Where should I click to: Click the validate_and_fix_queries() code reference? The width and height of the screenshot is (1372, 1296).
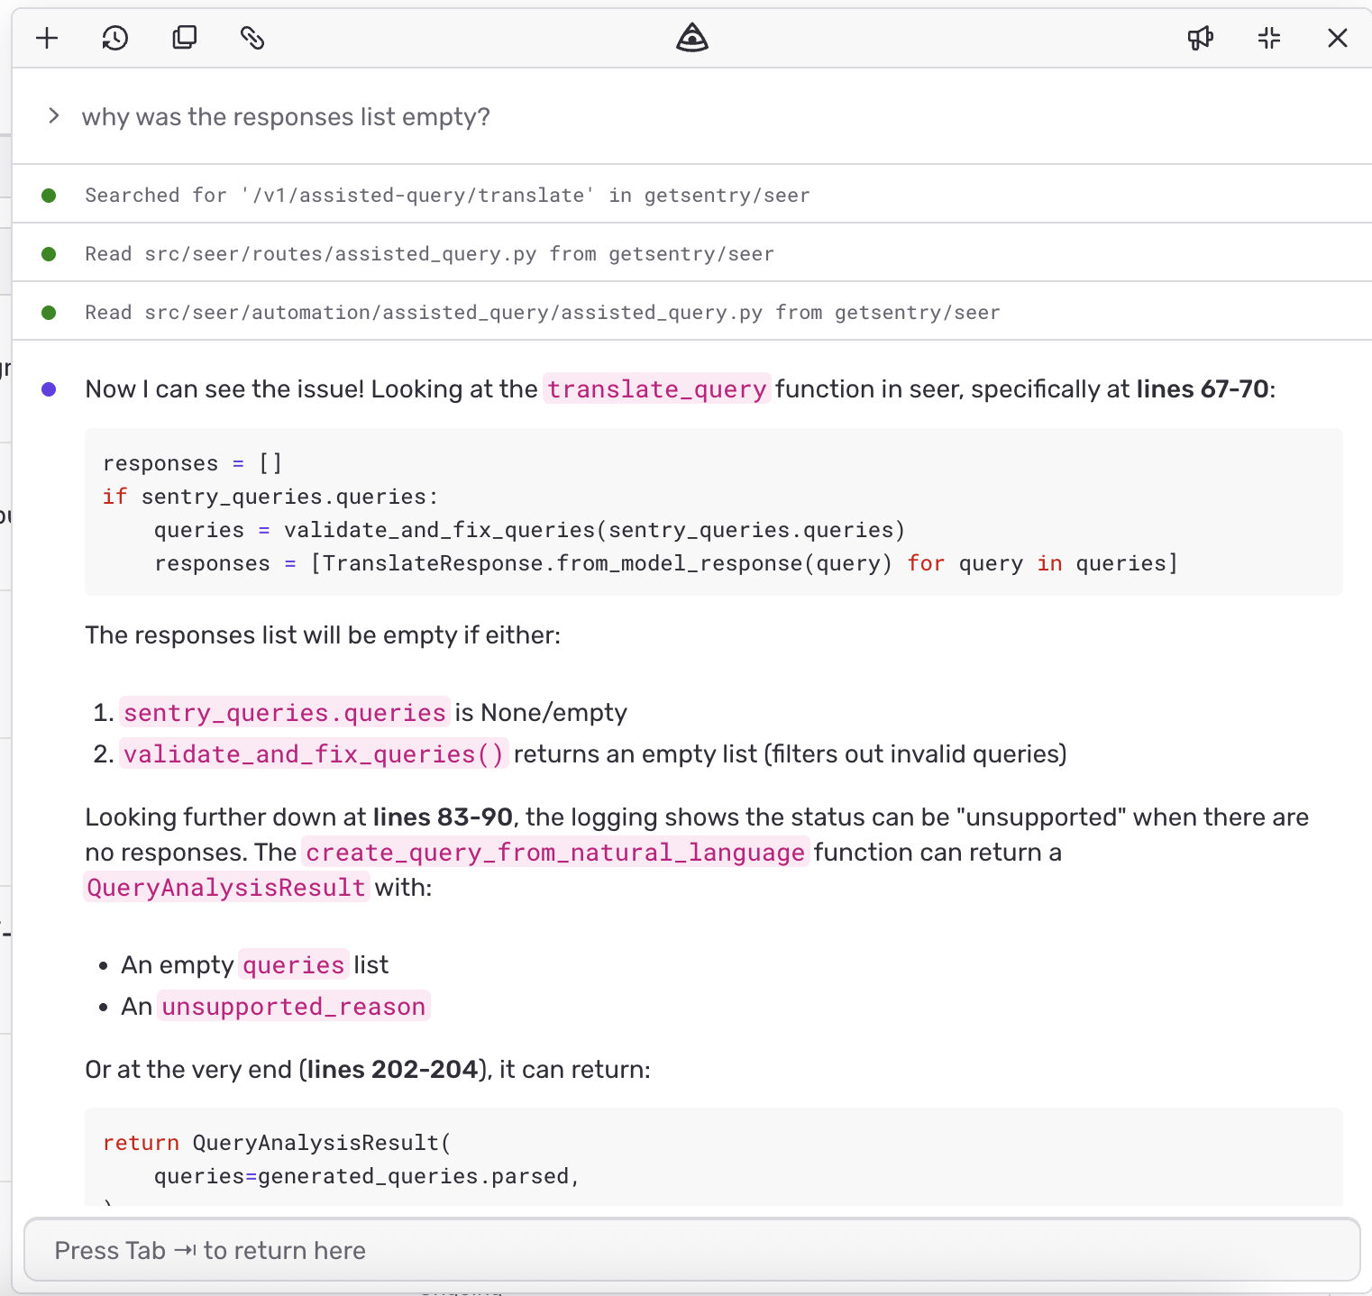click(314, 753)
